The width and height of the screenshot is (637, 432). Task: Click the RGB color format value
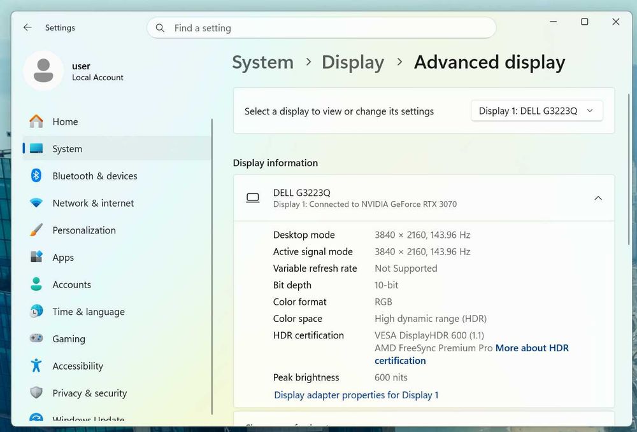point(383,302)
